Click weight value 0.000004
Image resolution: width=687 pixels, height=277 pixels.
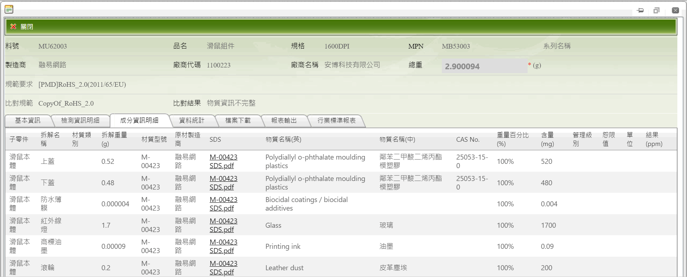tap(115, 204)
